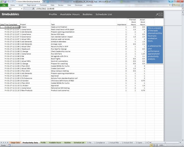Switch to the Available Hours sheet tab
Image resolution: width=184 pixels, height=147 pixels.
[55, 143]
